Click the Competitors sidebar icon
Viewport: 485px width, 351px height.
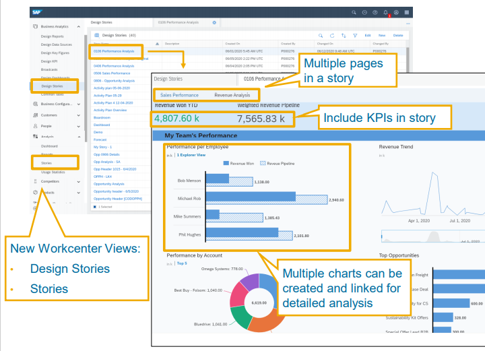pyautogui.click(x=35, y=181)
